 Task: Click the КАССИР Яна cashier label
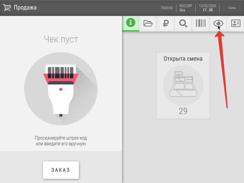coord(186,8)
